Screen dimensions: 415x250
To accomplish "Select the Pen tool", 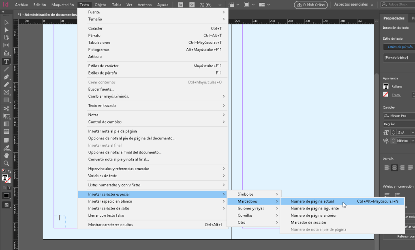I will (6, 77).
